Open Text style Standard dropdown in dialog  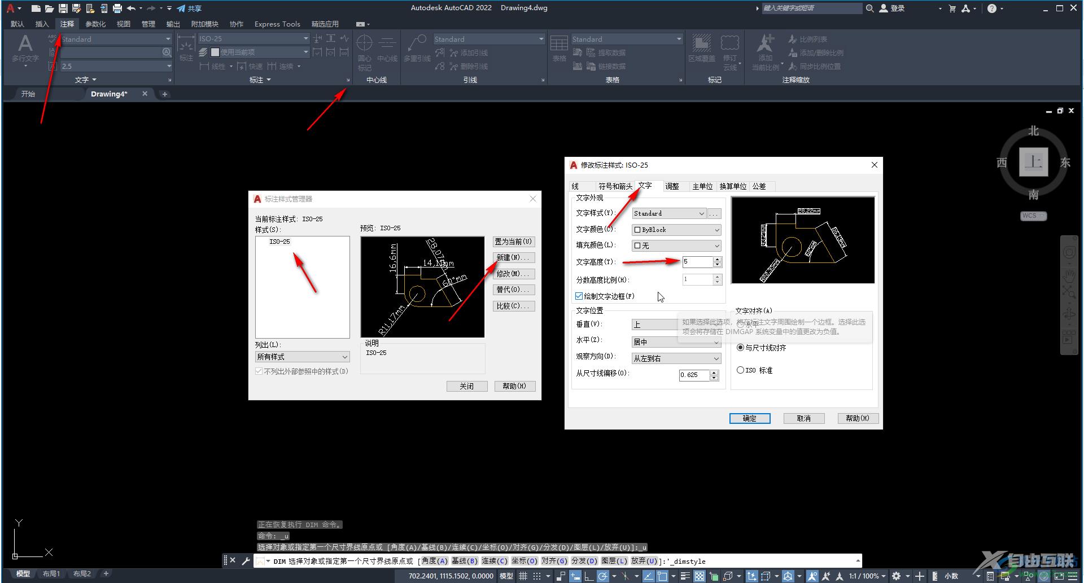pyautogui.click(x=669, y=213)
